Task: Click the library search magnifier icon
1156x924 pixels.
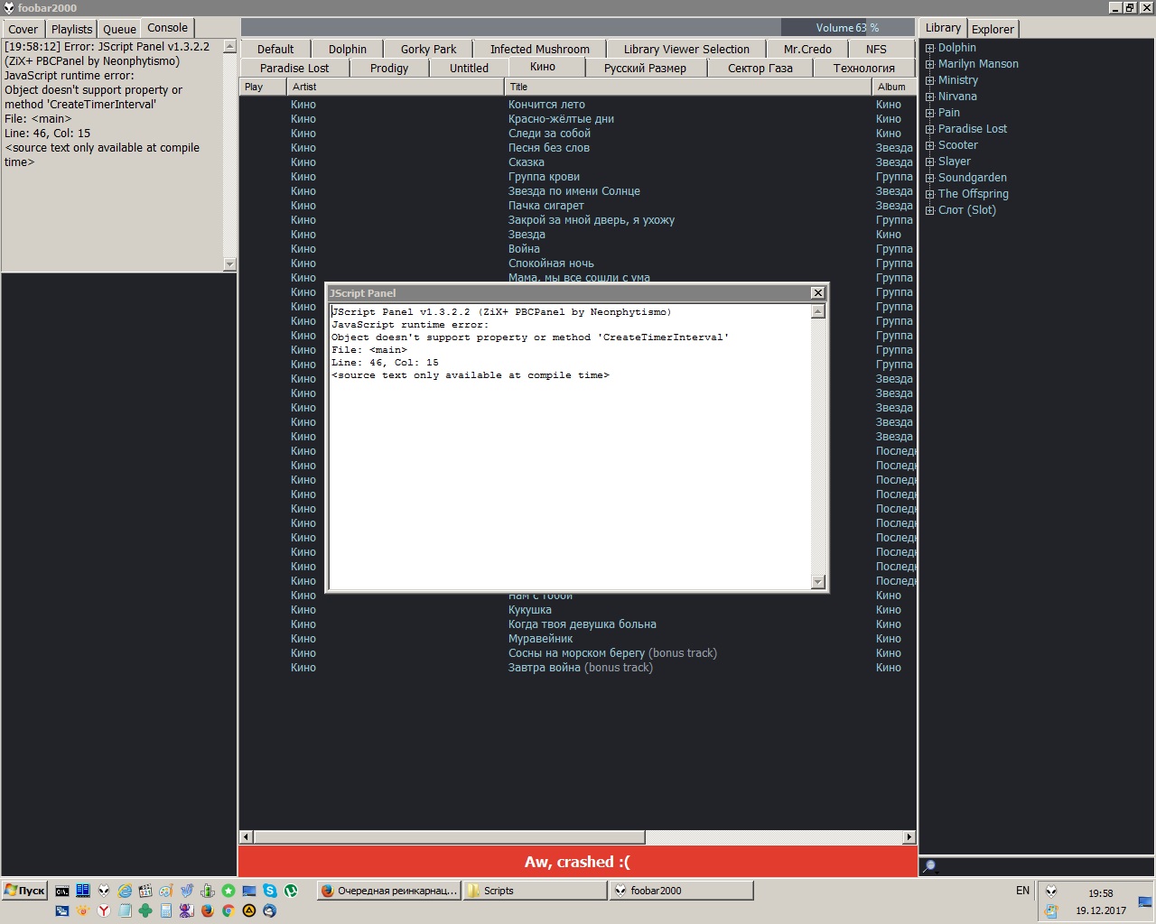Action: 929,866
